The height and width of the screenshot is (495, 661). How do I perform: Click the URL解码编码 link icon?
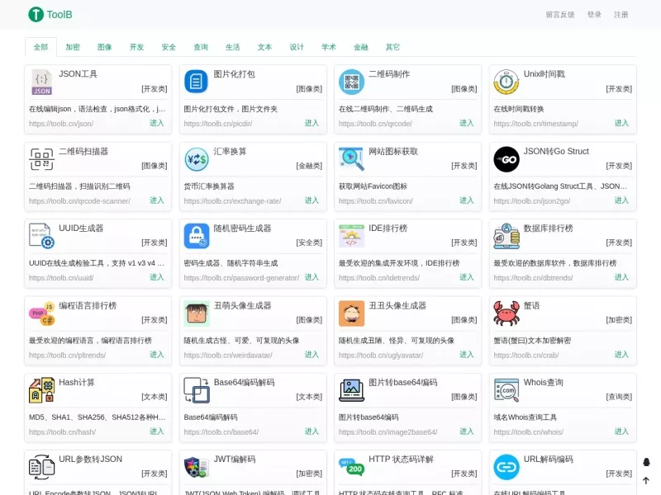[x=506, y=467]
